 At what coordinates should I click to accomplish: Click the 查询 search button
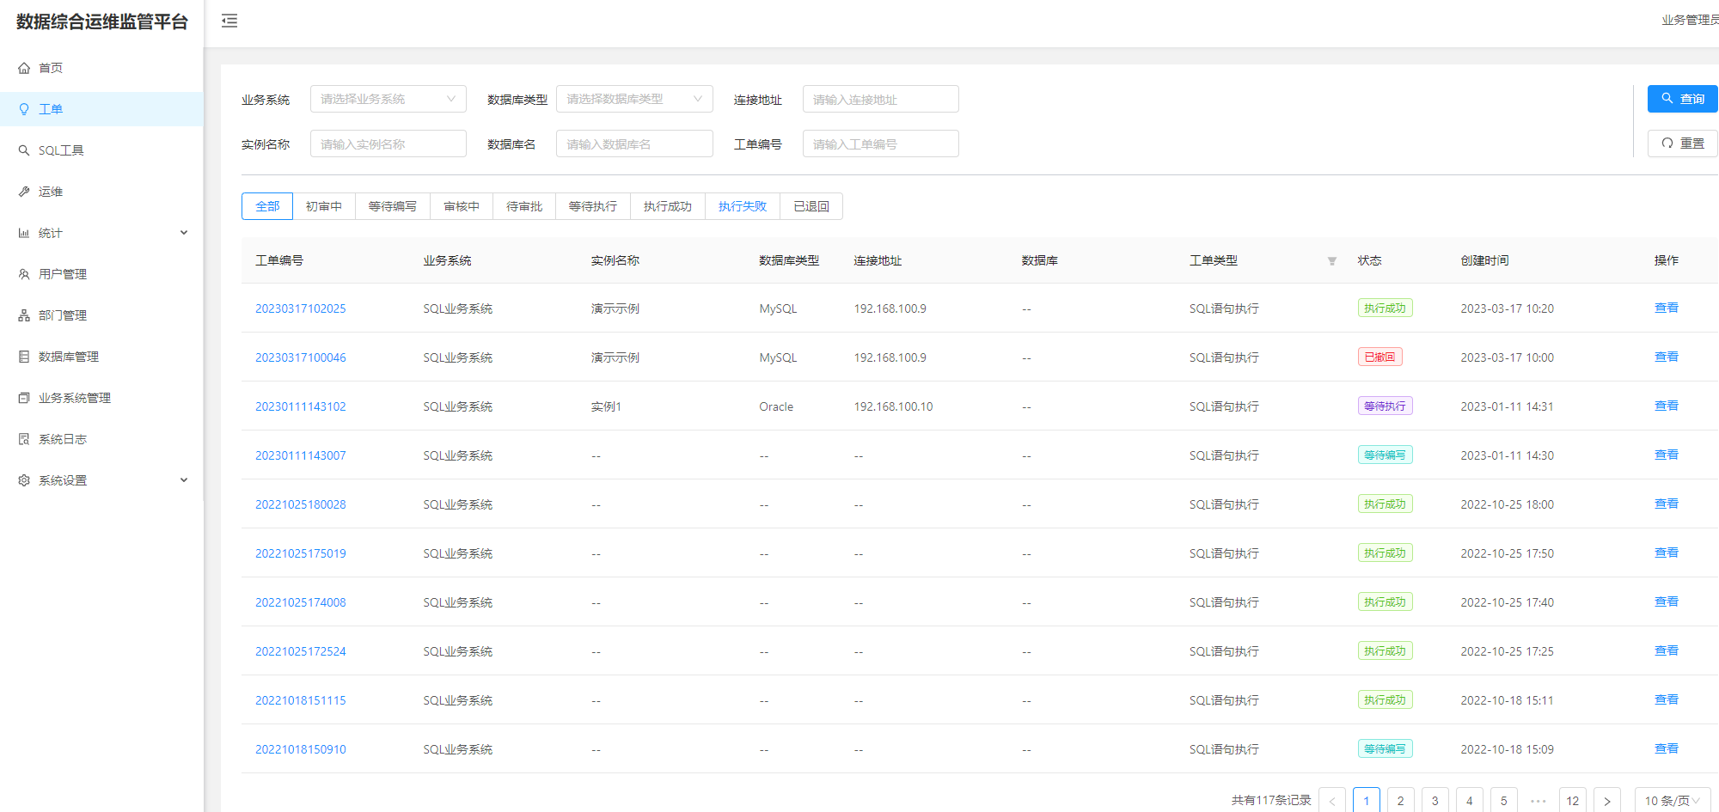1683,99
